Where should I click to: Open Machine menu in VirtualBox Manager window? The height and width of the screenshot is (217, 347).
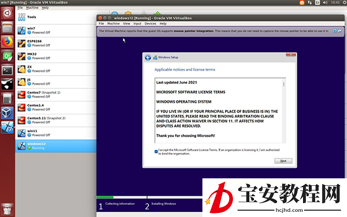click(x=32, y=8)
